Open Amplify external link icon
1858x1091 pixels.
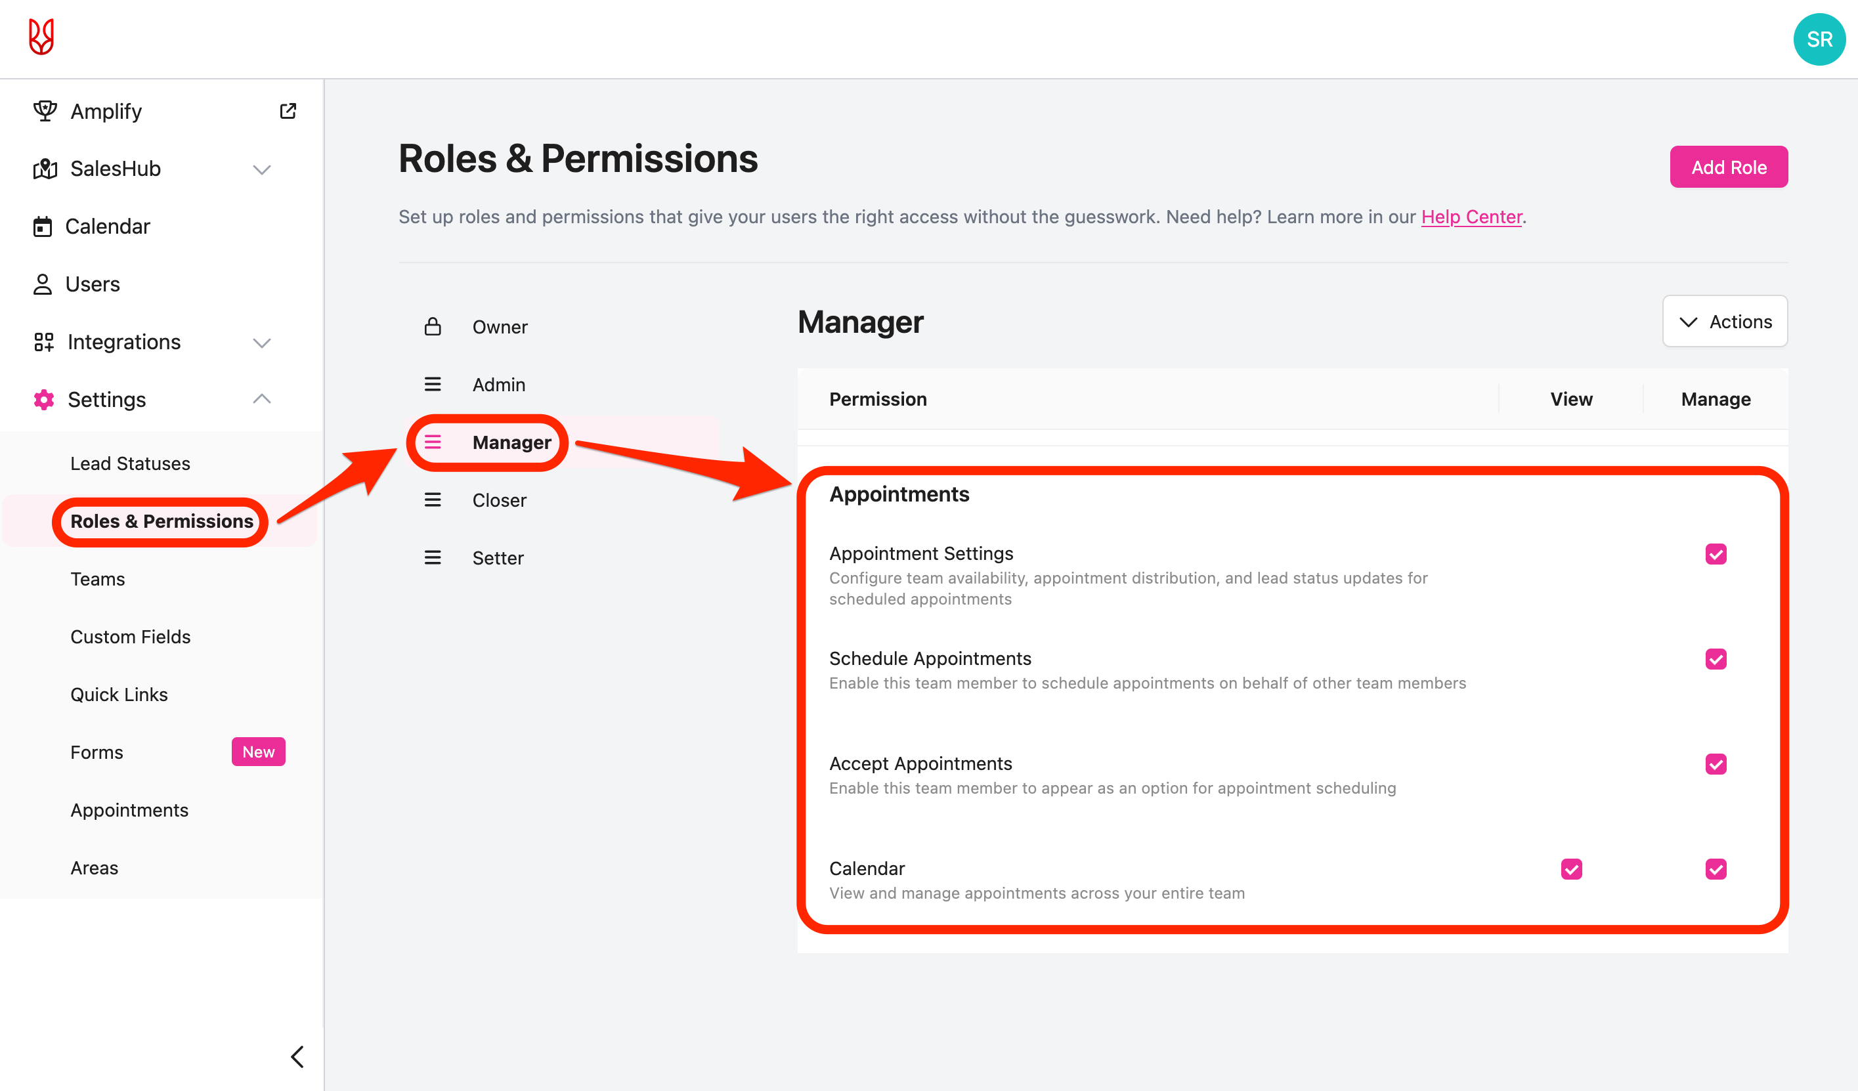[x=288, y=112]
